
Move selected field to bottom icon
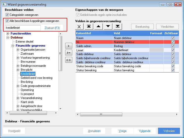118,26
